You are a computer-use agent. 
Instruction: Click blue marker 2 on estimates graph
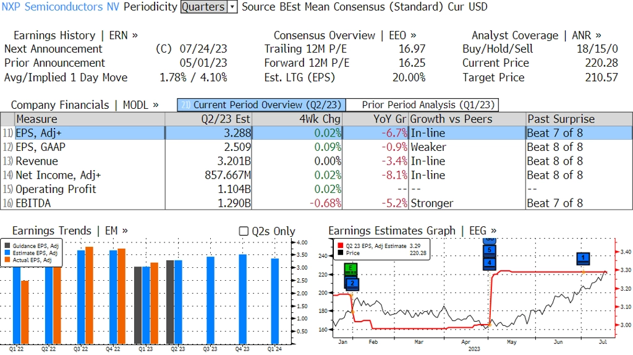[352, 283]
